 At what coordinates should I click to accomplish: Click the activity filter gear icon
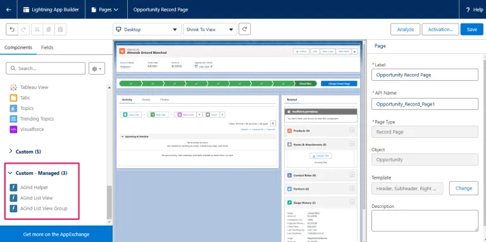coord(273,123)
